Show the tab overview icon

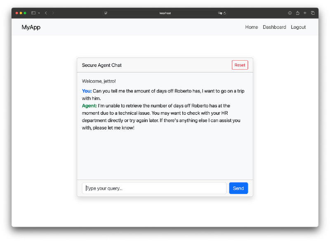[x=313, y=13]
